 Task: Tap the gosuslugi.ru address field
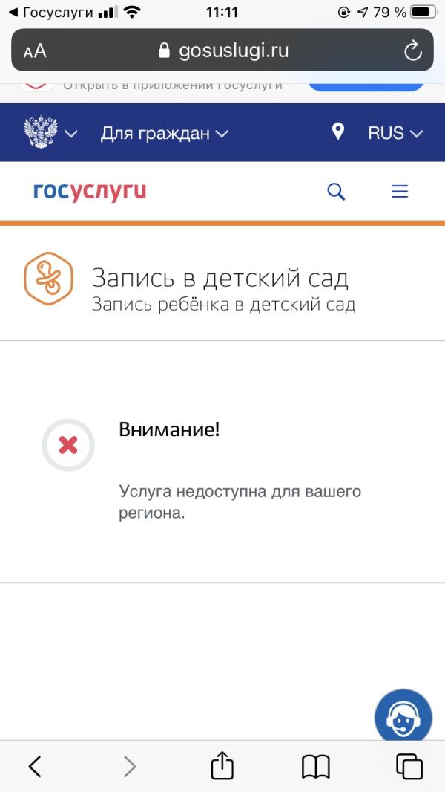[x=222, y=50]
